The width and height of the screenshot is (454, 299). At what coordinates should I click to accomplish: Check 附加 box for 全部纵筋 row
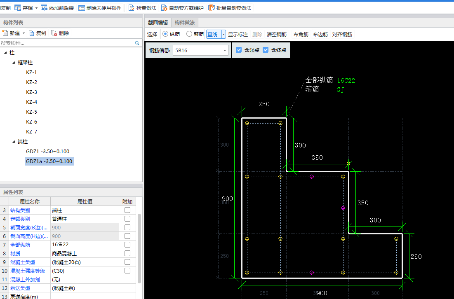(x=127, y=245)
